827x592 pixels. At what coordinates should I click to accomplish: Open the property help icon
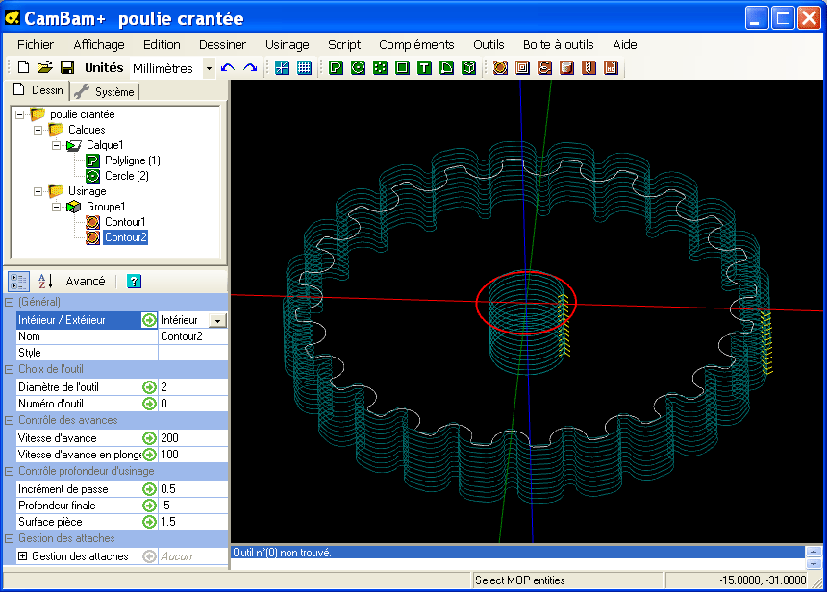[134, 281]
